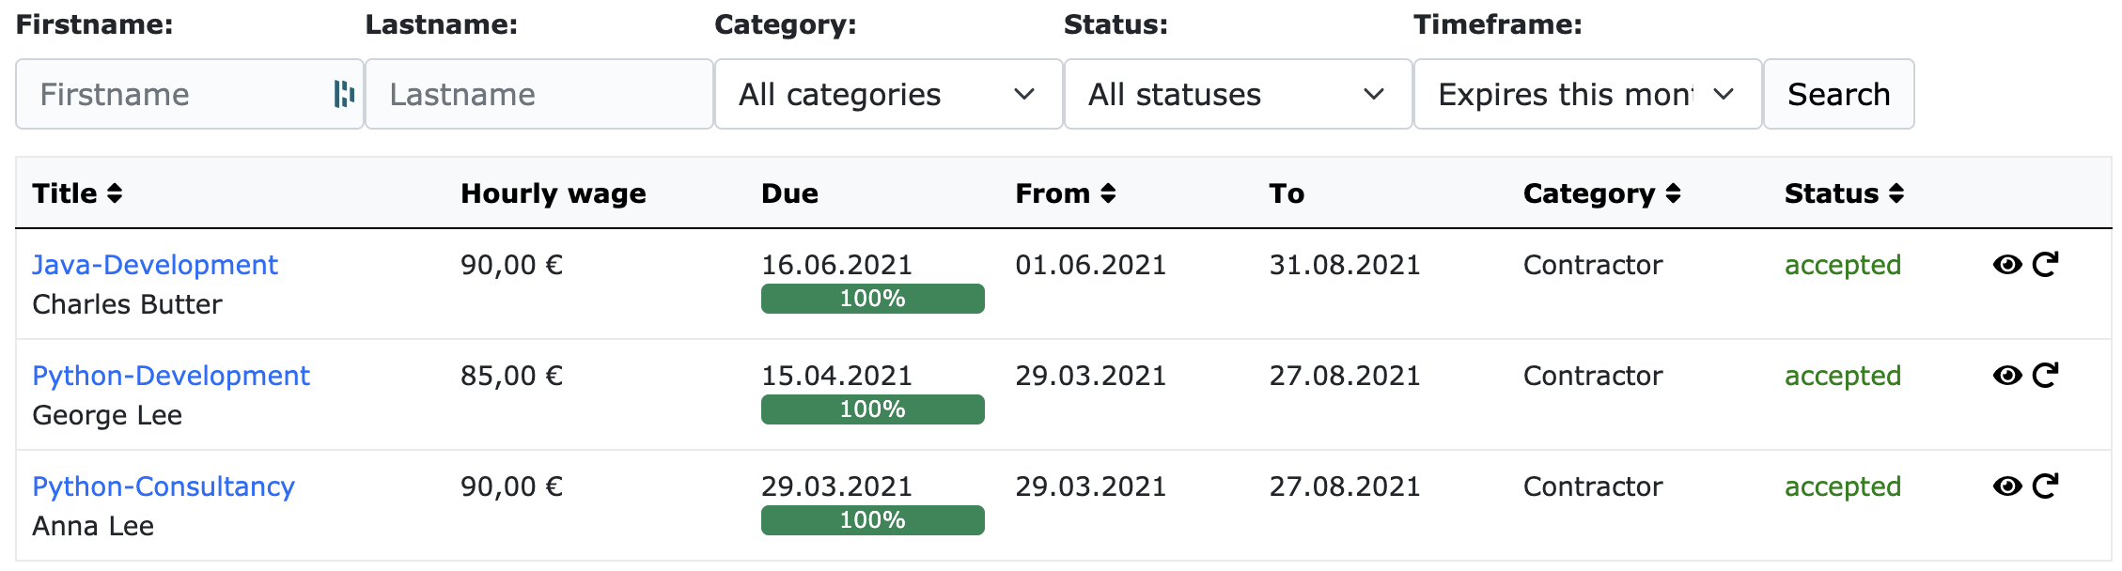
Task: Open the All categories dropdown
Action: tap(887, 93)
